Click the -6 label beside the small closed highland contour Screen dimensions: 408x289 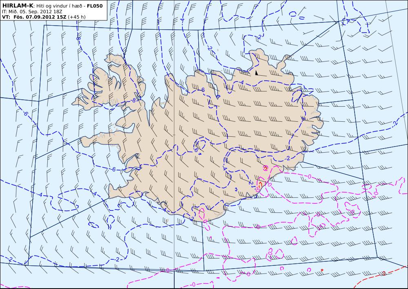(x=196, y=150)
